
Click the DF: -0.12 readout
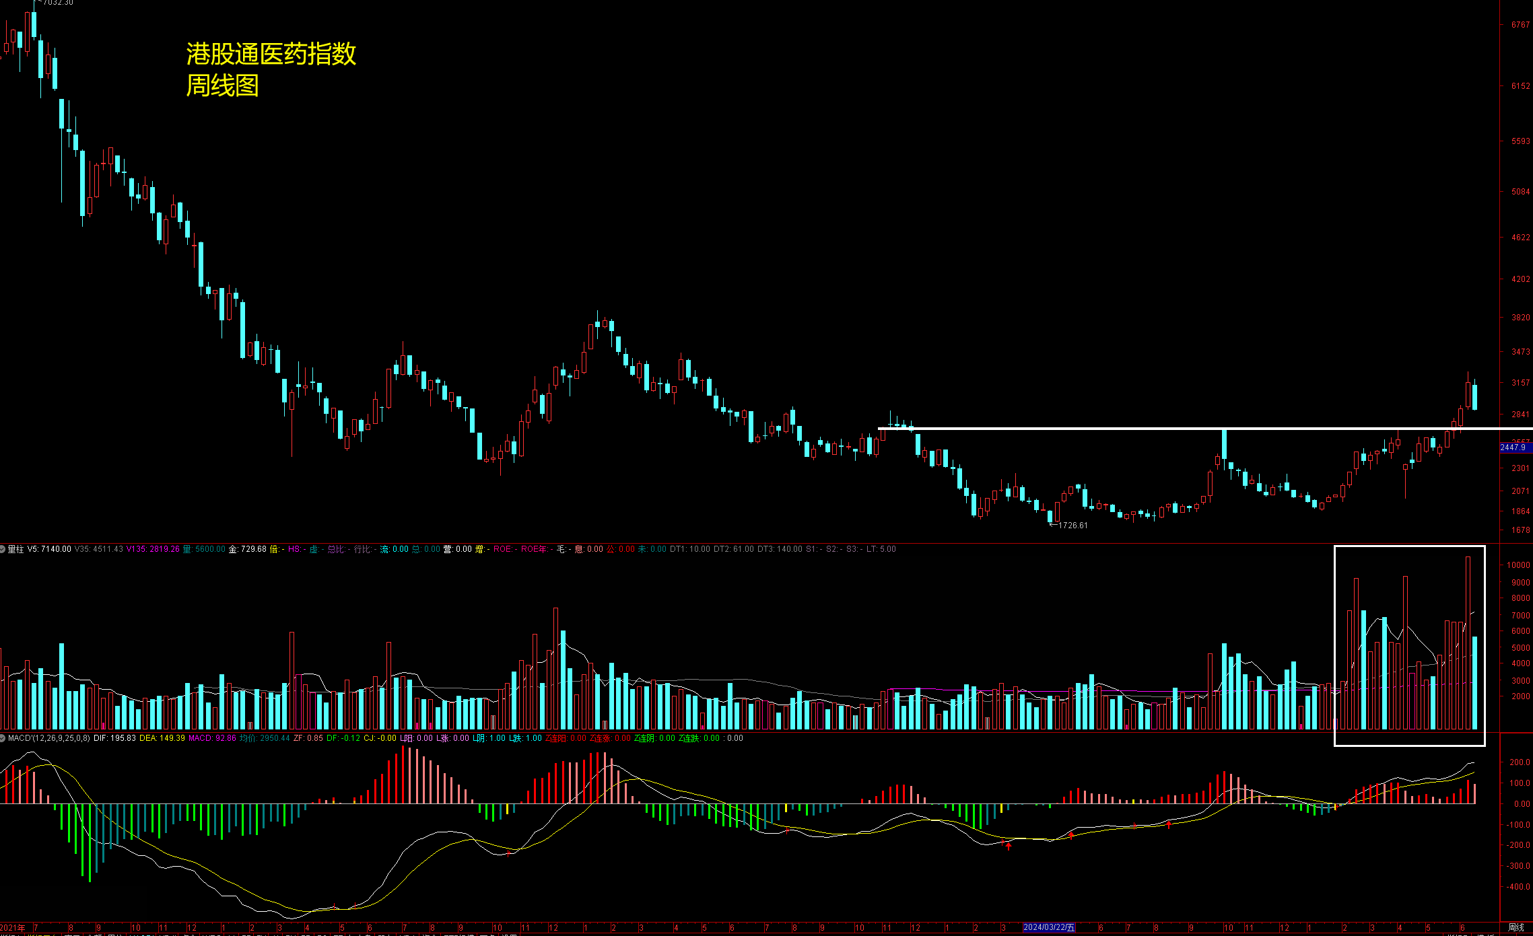pyautogui.click(x=343, y=738)
